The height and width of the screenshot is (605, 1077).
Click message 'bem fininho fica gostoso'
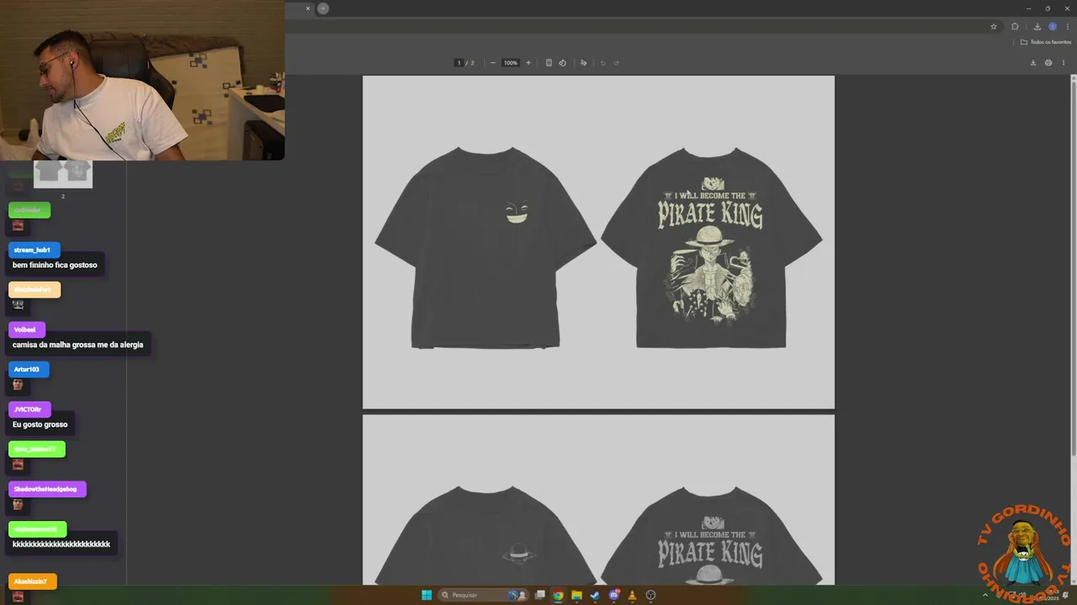tap(55, 265)
